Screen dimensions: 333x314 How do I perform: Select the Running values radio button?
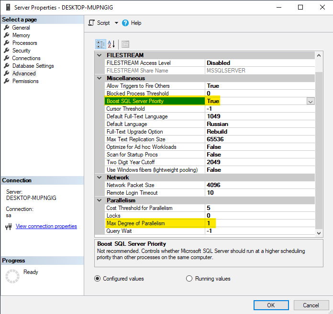pyautogui.click(x=189, y=279)
